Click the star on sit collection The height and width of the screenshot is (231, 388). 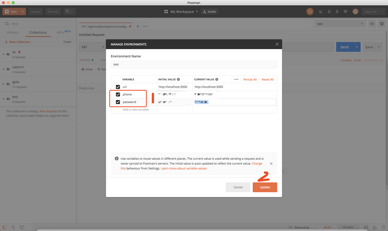pos(19,52)
